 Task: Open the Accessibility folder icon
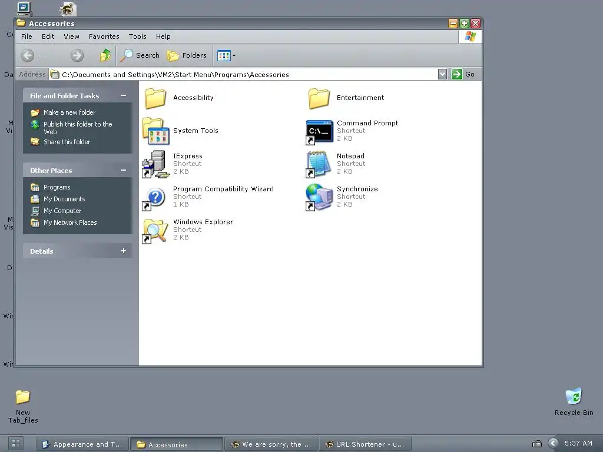(155, 98)
